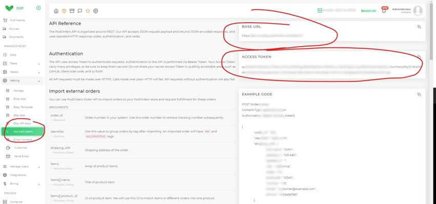Screen dimensions: 436x204
Task: Click the Administrator avatar picture
Action: tap(418, 11)
